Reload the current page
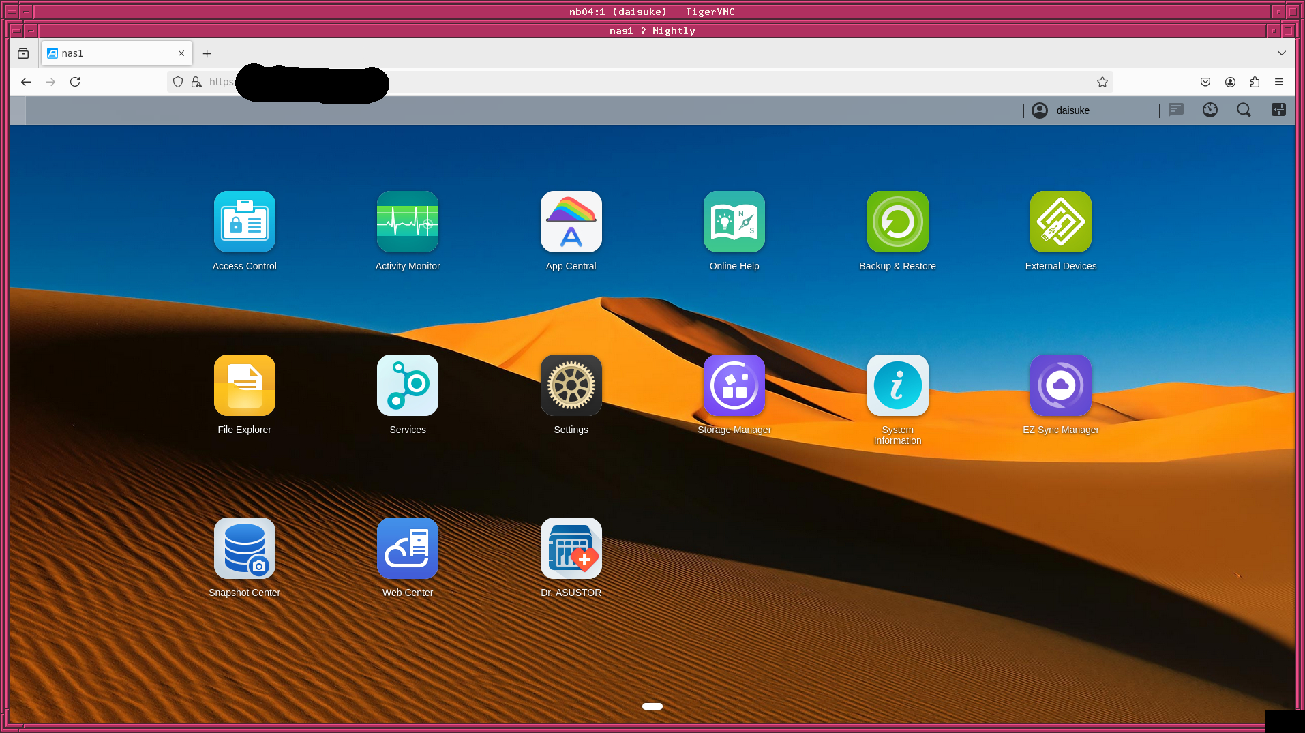 75,82
